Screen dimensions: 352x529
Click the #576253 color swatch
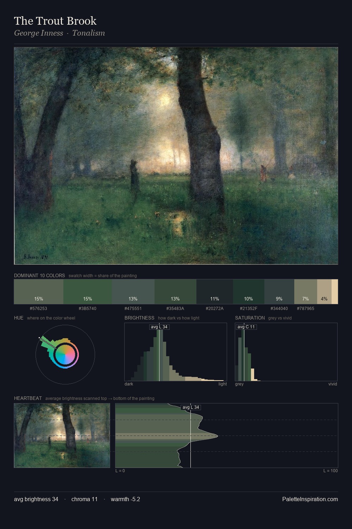[39, 292]
